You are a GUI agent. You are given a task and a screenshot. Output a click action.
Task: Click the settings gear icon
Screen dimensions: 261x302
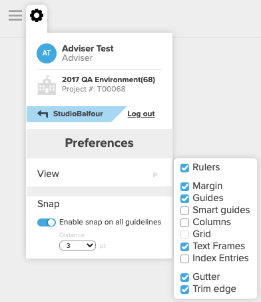click(37, 15)
